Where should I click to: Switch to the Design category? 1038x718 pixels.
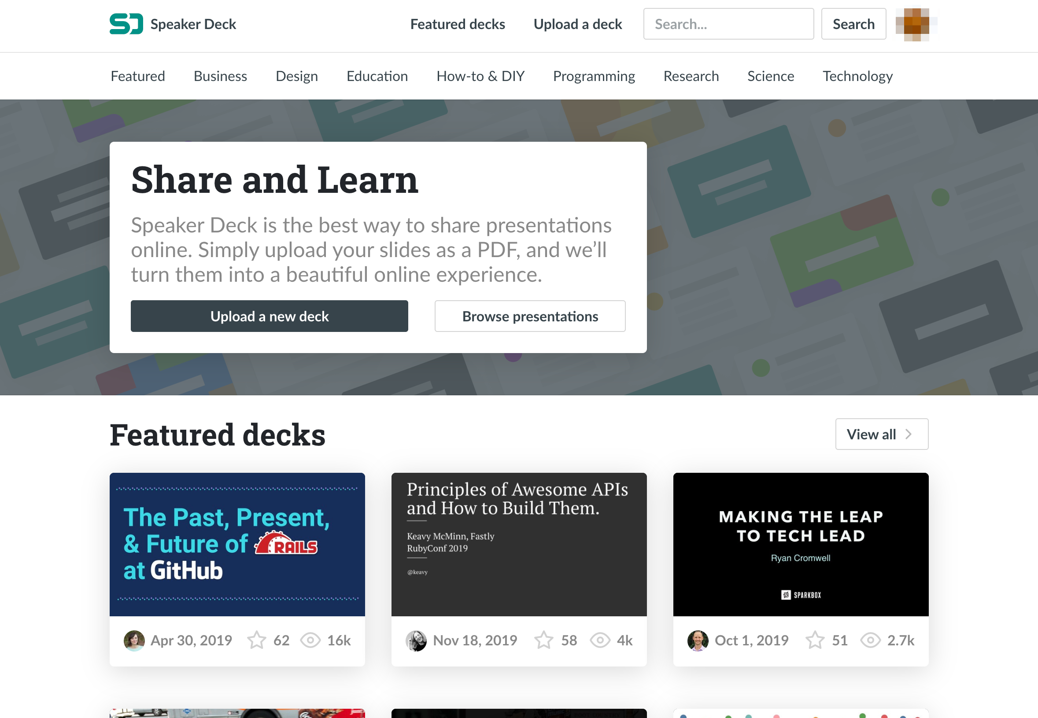[297, 76]
